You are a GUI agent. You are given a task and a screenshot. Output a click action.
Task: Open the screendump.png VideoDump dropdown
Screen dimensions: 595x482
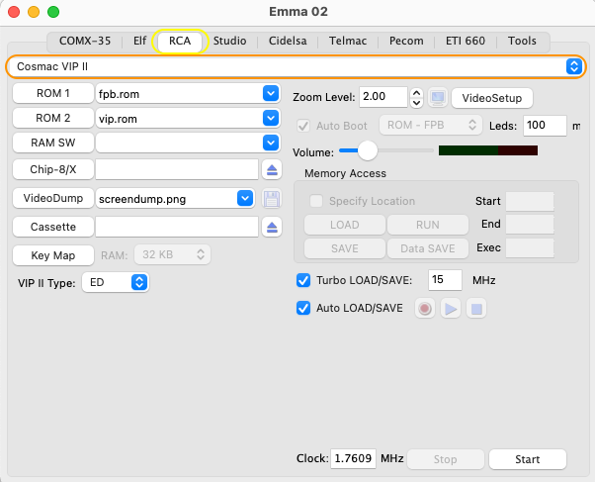[245, 198]
